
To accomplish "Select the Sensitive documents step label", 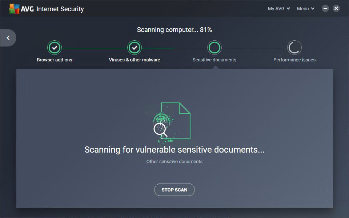I will (214, 60).
